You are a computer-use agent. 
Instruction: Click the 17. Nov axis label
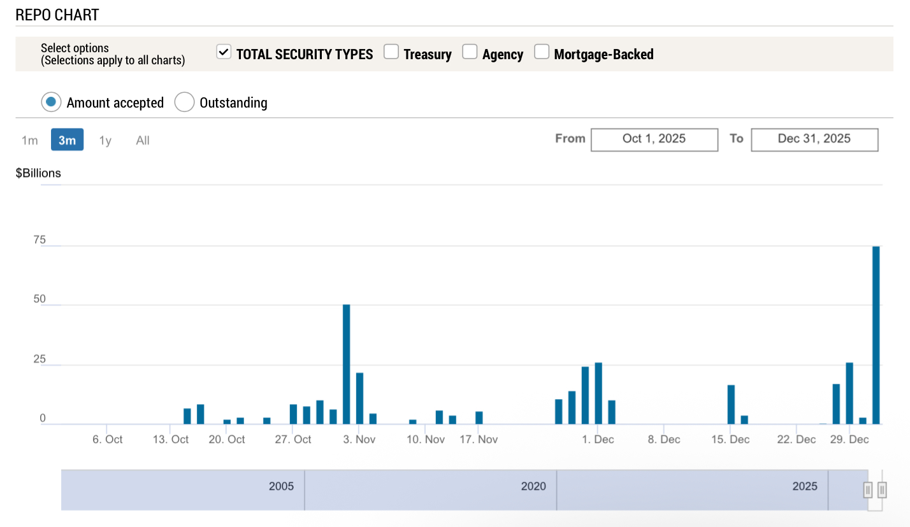pyautogui.click(x=479, y=440)
